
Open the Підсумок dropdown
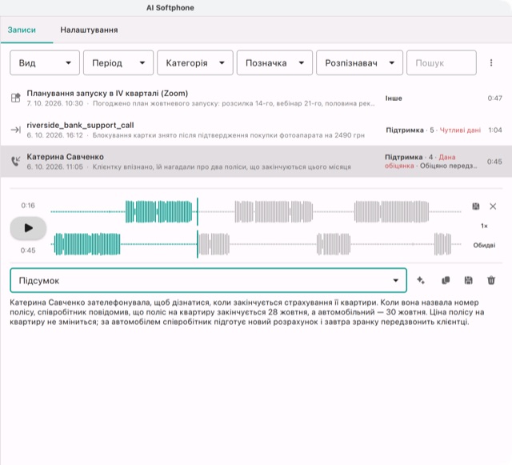point(208,280)
